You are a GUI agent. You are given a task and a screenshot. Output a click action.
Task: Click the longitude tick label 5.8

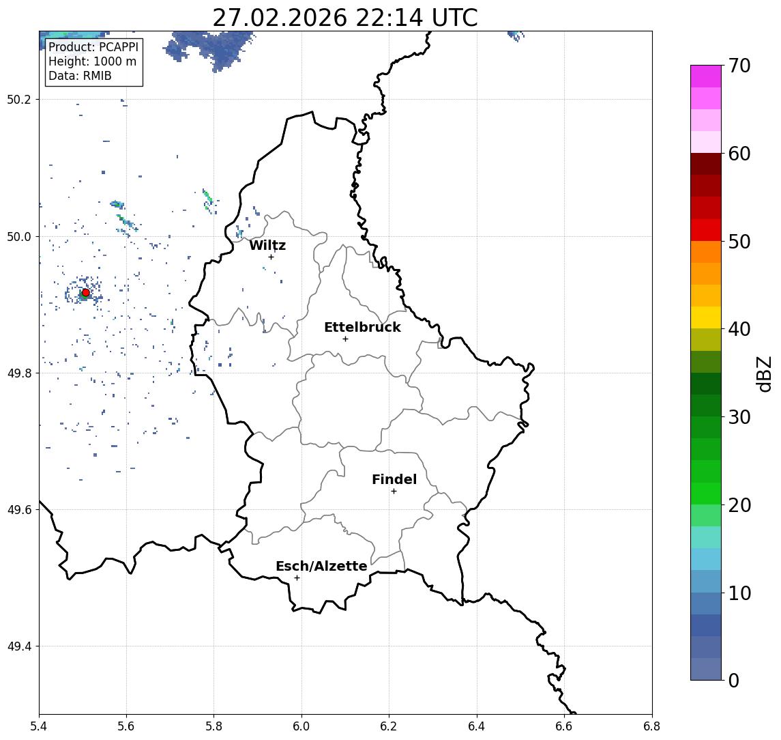pyautogui.click(x=213, y=726)
